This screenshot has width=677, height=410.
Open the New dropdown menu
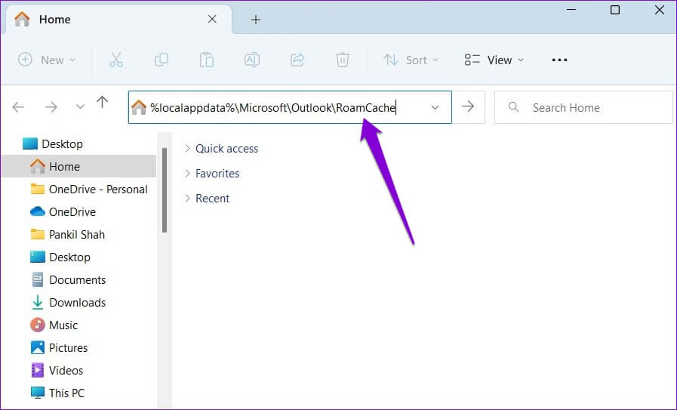(47, 60)
